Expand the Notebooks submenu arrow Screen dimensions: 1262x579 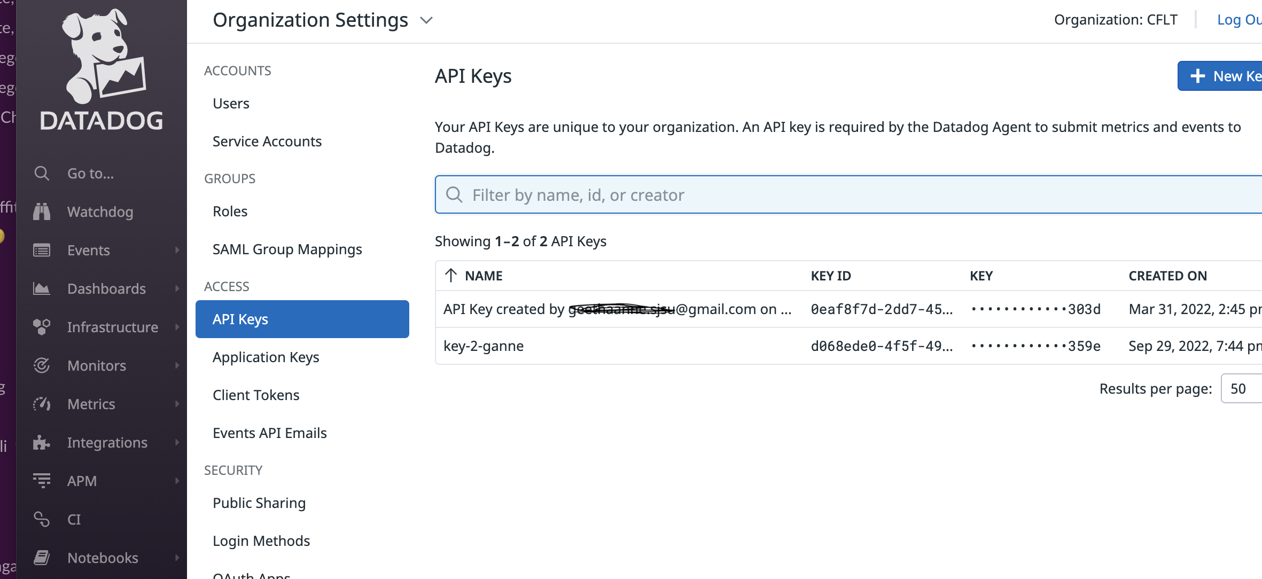coord(177,558)
